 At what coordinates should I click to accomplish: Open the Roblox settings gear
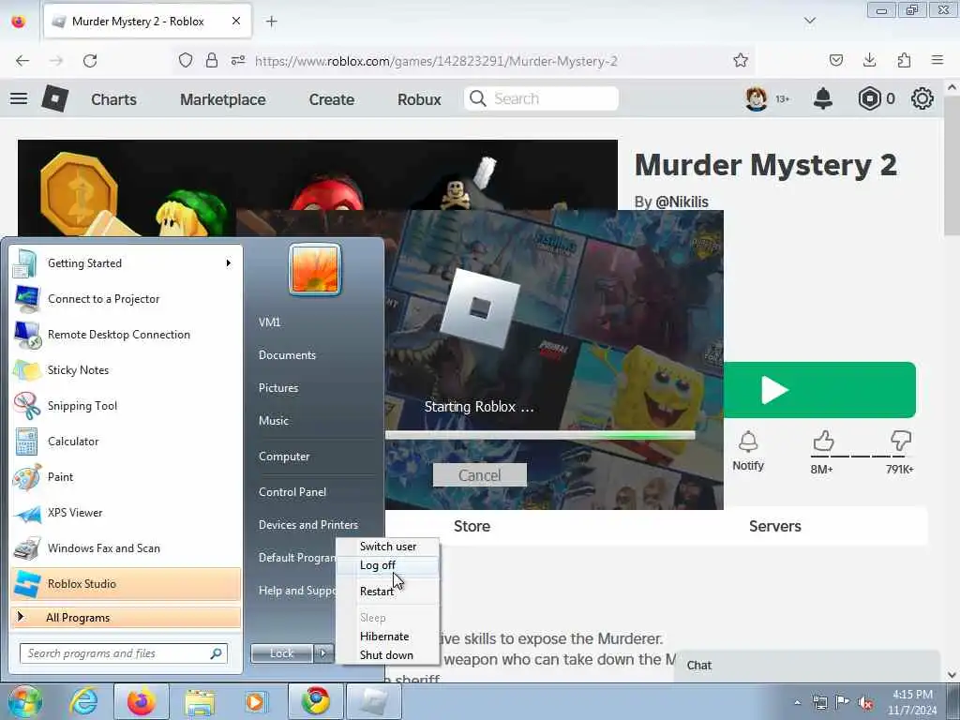pyautogui.click(x=922, y=97)
